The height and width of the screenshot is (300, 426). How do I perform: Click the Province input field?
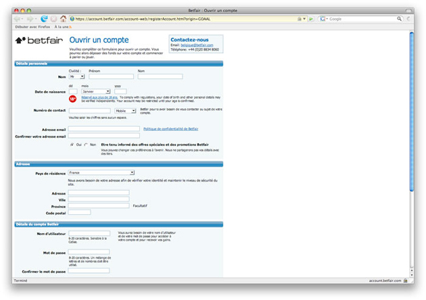click(99, 205)
